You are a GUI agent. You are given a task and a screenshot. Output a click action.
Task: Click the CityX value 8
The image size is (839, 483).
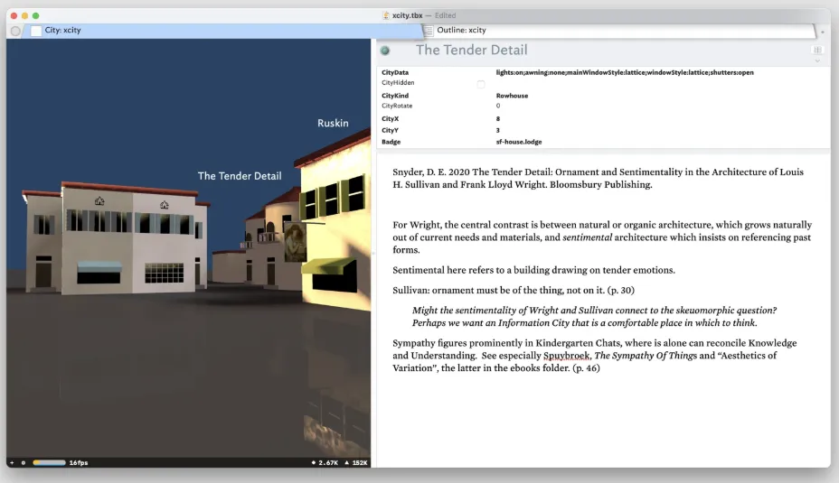[497, 118]
